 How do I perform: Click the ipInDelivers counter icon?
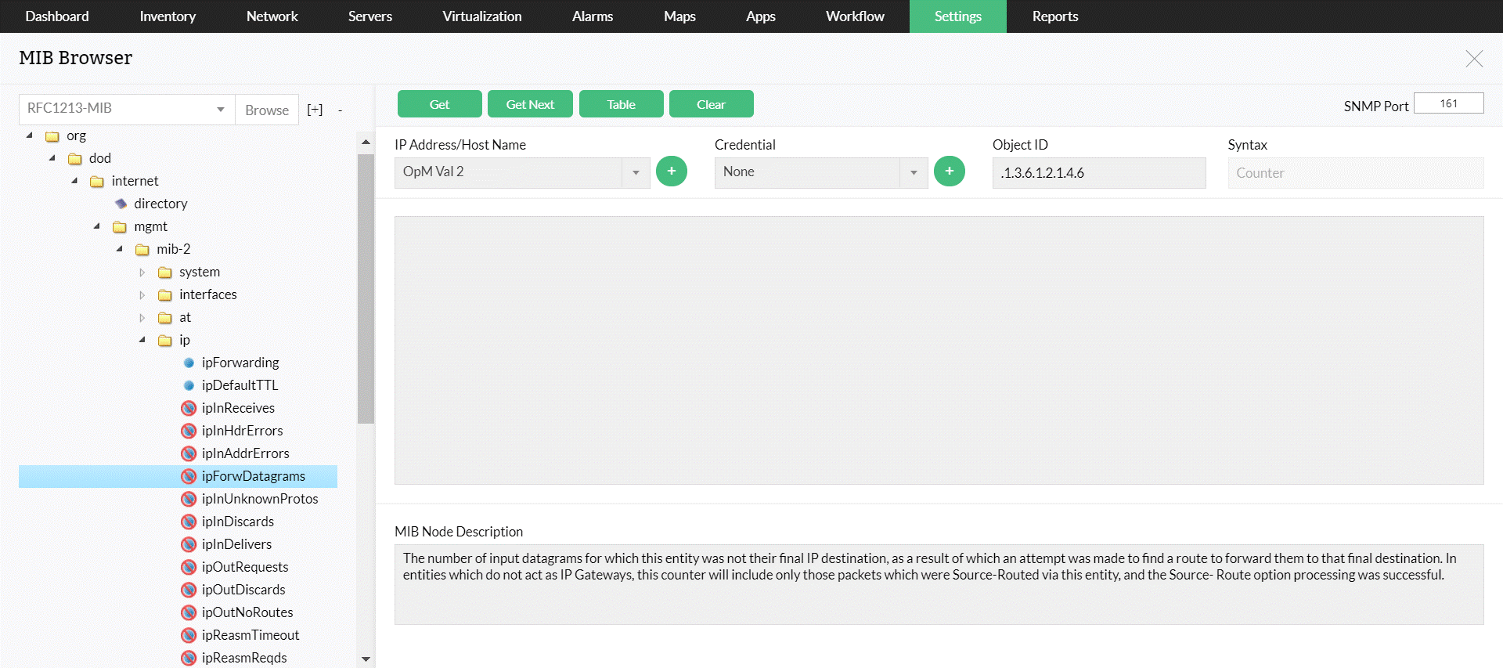pyautogui.click(x=189, y=544)
